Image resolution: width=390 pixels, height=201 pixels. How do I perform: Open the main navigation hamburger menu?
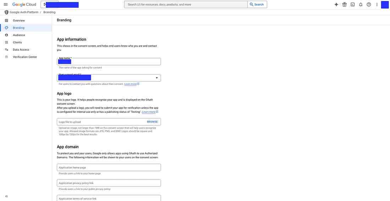click(x=6, y=5)
